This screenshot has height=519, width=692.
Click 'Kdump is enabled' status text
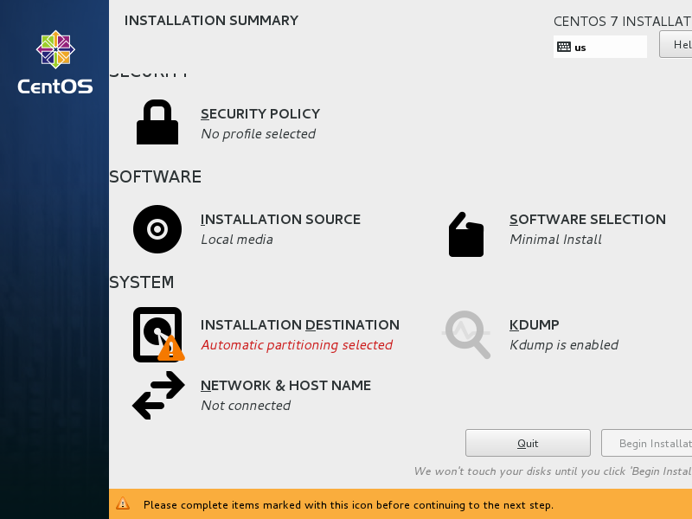564,344
